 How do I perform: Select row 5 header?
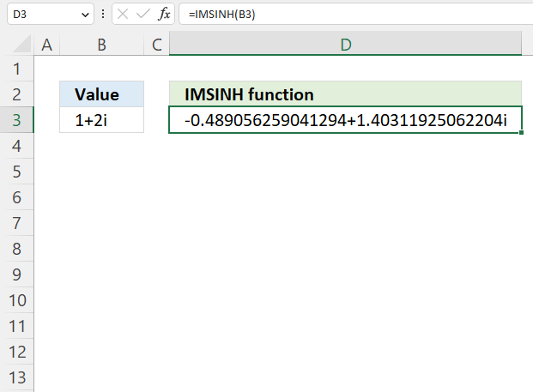pos(16,172)
